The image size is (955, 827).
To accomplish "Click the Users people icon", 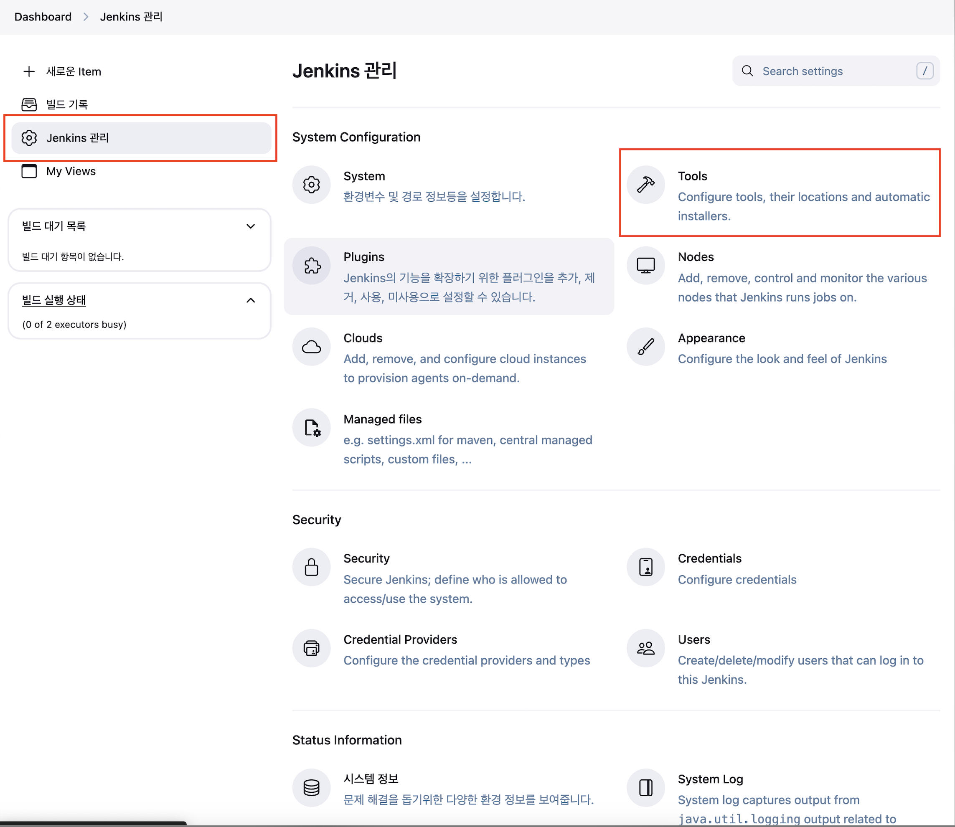I will [645, 648].
